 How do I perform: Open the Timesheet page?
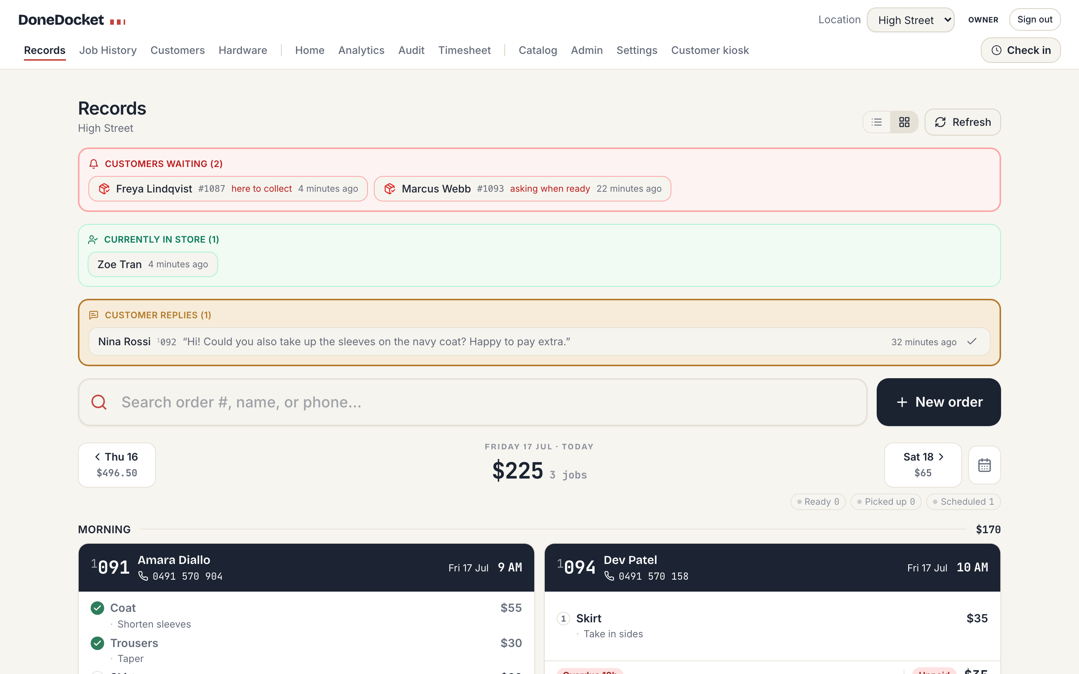464,51
